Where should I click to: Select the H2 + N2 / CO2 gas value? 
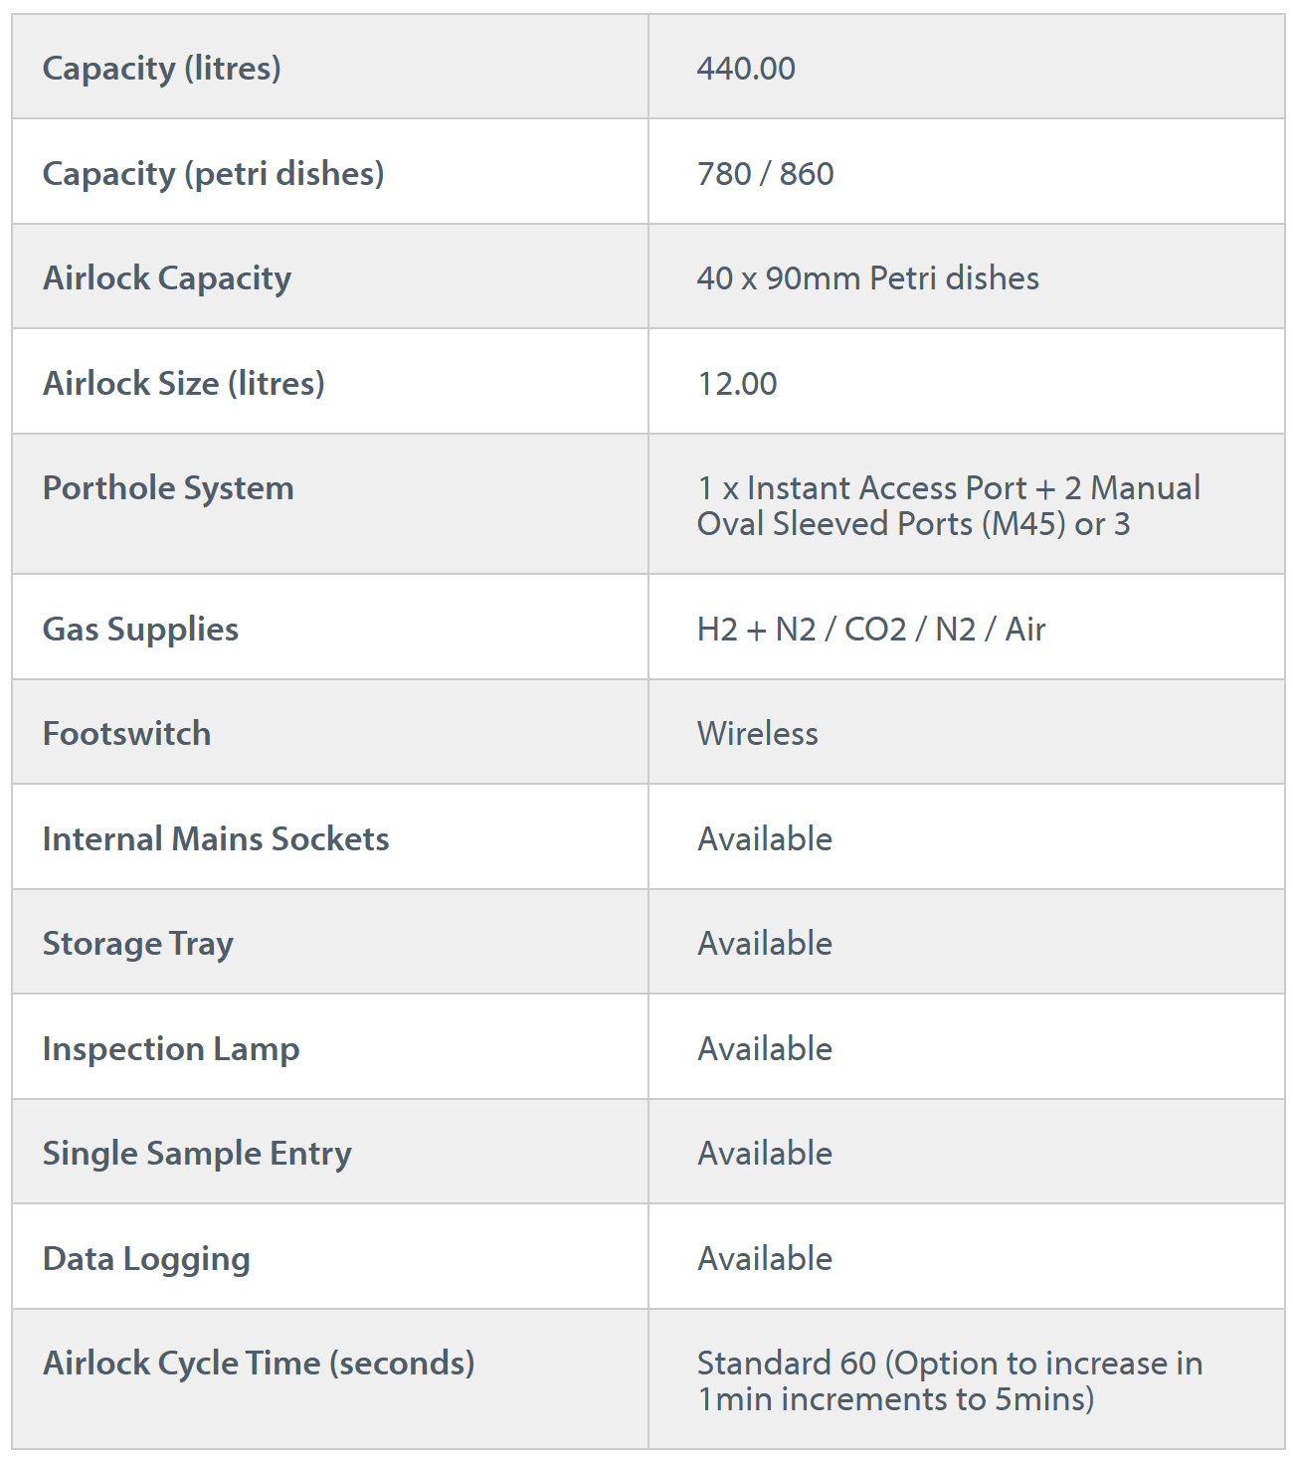pos(871,630)
